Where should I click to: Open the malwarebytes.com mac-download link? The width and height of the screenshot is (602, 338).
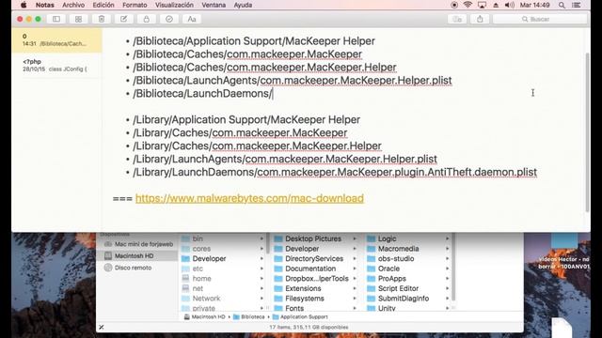coord(249,198)
